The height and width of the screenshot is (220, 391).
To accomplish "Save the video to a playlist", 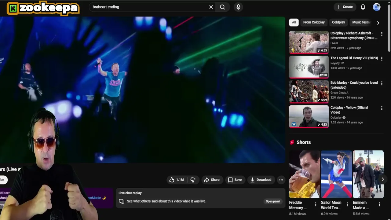I will point(235,180).
